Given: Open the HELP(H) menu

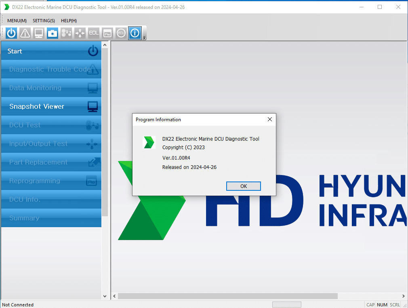Looking at the screenshot, I should (x=69, y=21).
